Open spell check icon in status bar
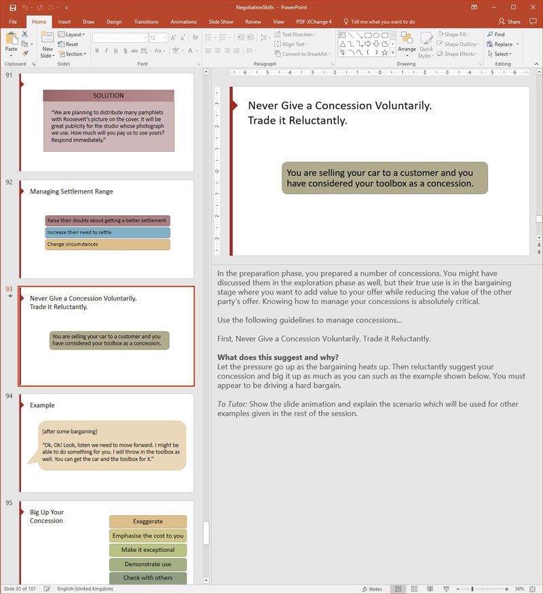Viewport: 543px width, 594px height. [47, 589]
